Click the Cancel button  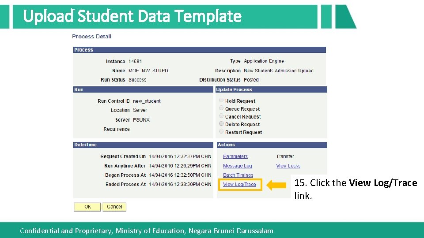pyautogui.click(x=114, y=207)
